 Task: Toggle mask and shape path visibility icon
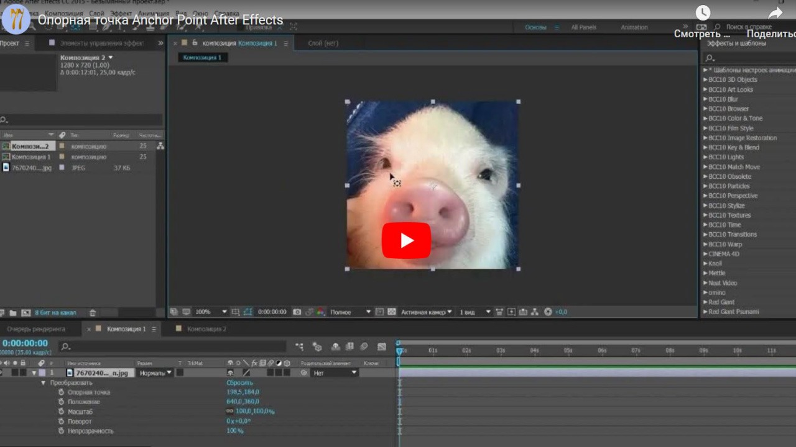248,312
